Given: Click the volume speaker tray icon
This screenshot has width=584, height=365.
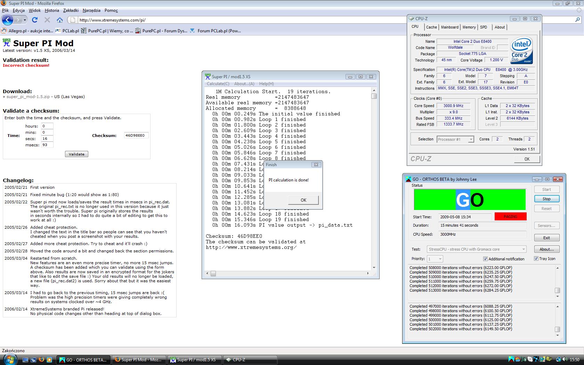Looking at the screenshot, I should (x=565, y=359).
